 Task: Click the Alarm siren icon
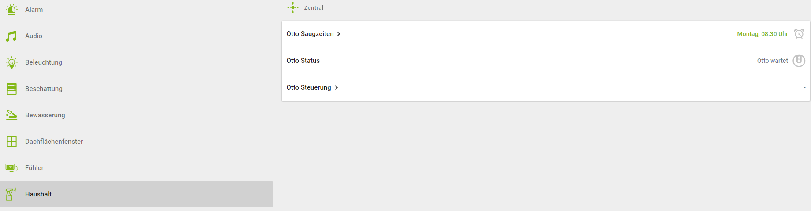click(12, 10)
